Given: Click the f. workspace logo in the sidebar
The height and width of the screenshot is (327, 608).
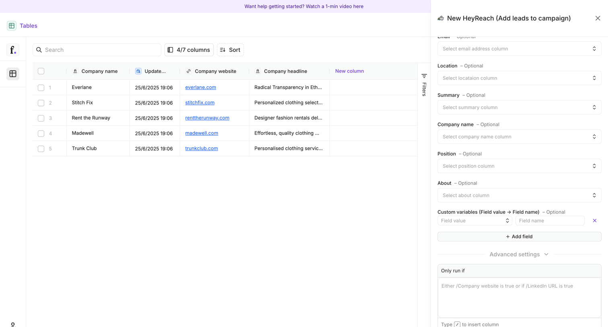Looking at the screenshot, I should 13,50.
